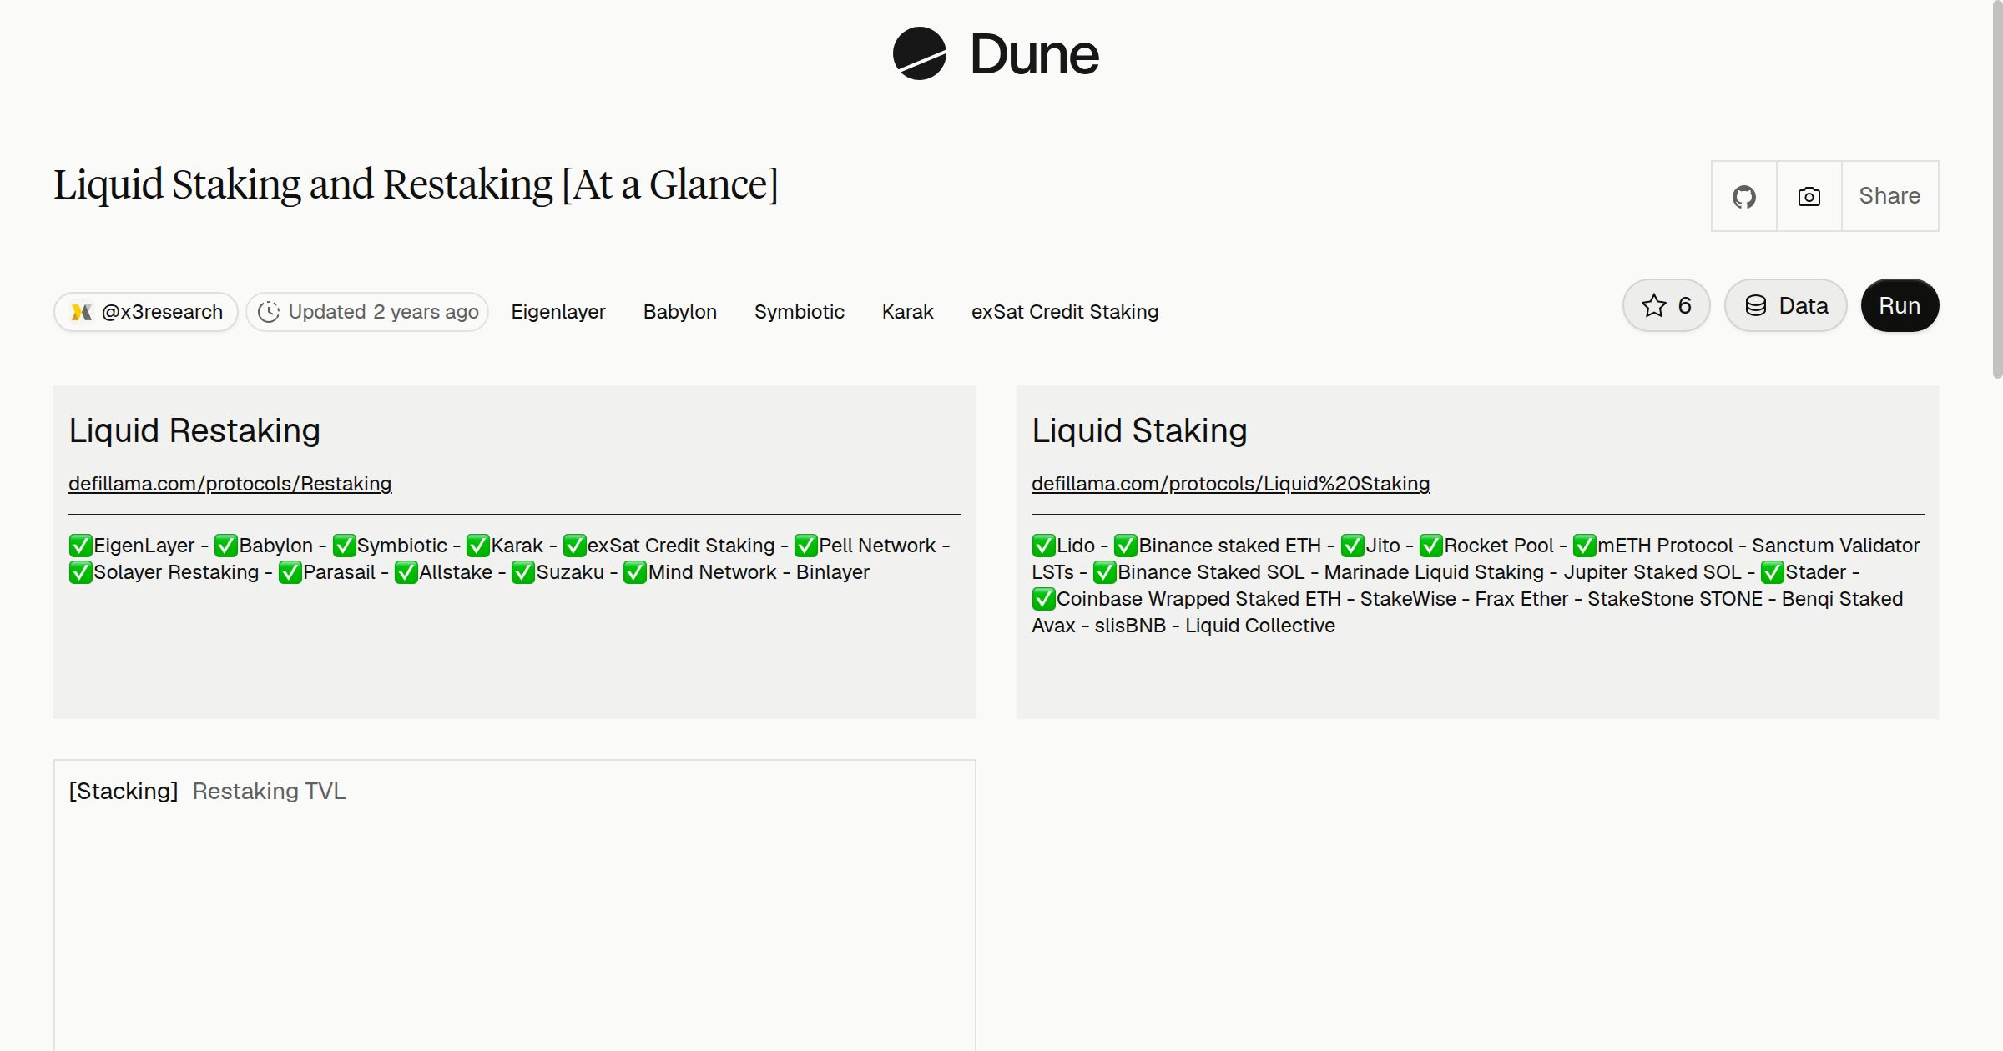Click the Updated 2 years ago badge
The width and height of the screenshot is (2003, 1051).
(367, 312)
